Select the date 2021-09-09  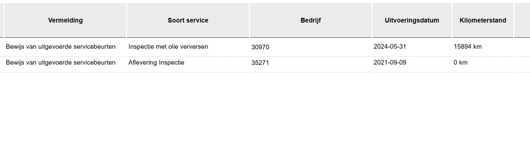pos(390,63)
